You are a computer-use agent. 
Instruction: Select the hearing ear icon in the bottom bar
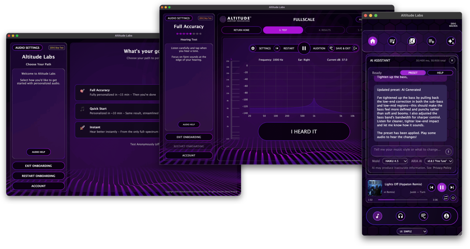point(423,216)
